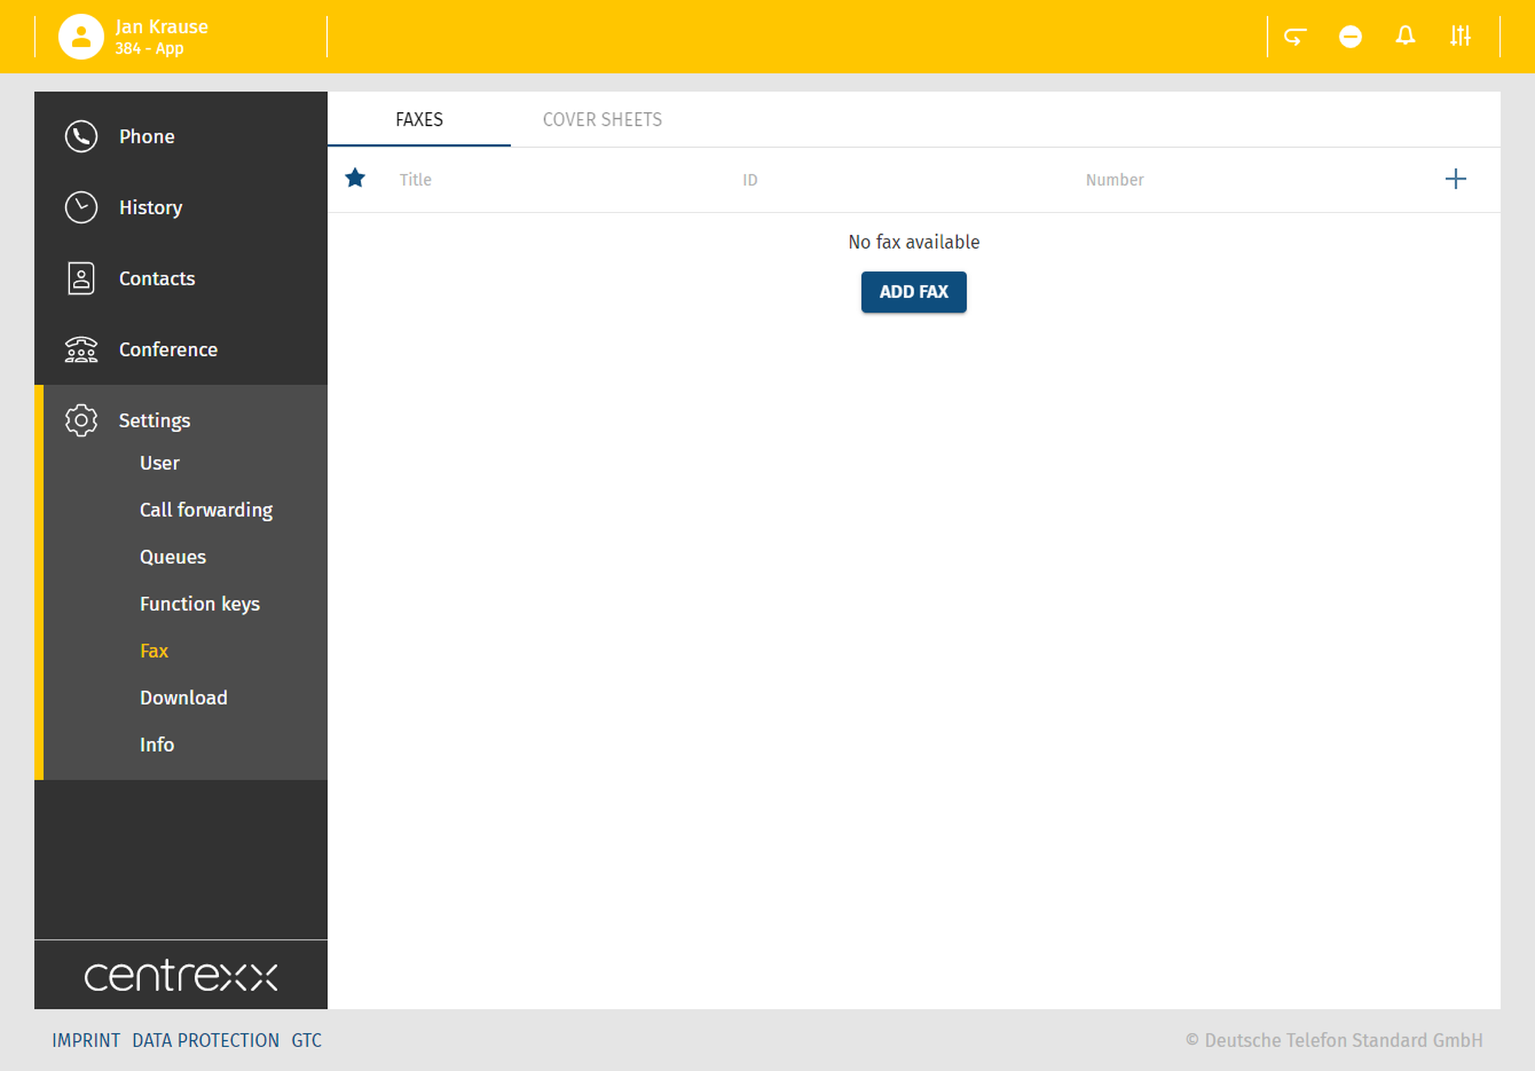The image size is (1535, 1071).
Task: Toggle the favorites star filter
Action: 355,179
